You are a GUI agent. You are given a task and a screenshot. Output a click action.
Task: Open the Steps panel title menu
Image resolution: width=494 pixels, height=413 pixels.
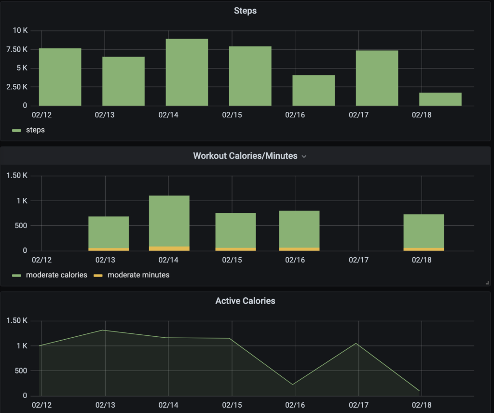pyautogui.click(x=245, y=11)
